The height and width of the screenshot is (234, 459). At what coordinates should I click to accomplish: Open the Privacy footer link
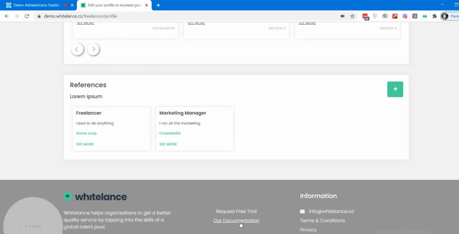[x=308, y=230]
